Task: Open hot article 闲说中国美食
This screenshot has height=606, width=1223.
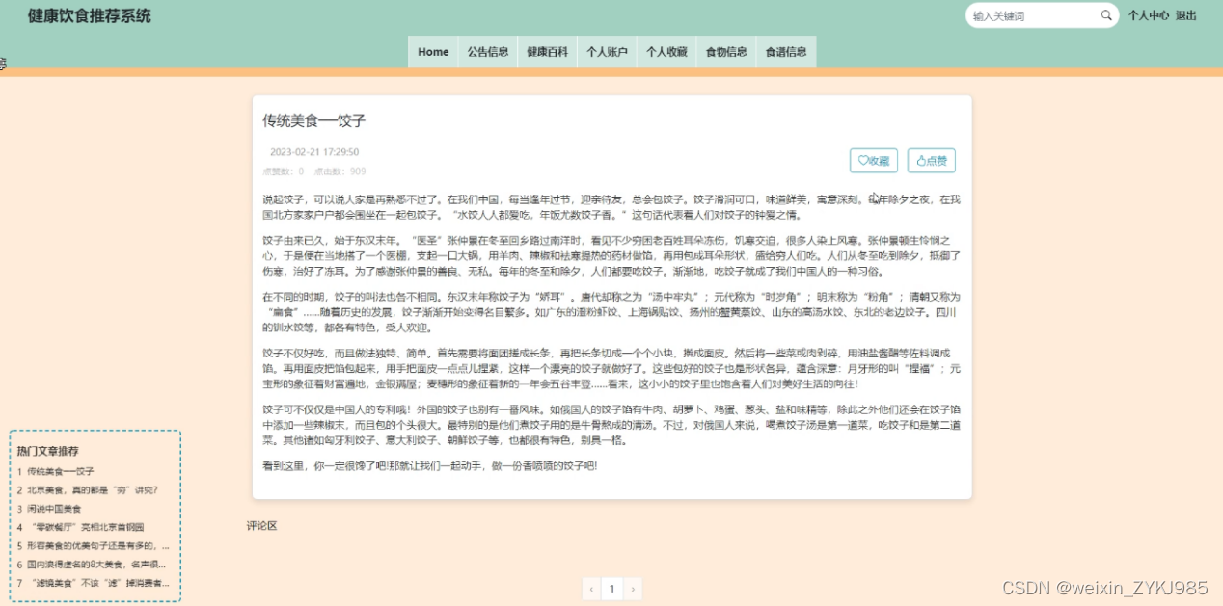Action: (54, 509)
